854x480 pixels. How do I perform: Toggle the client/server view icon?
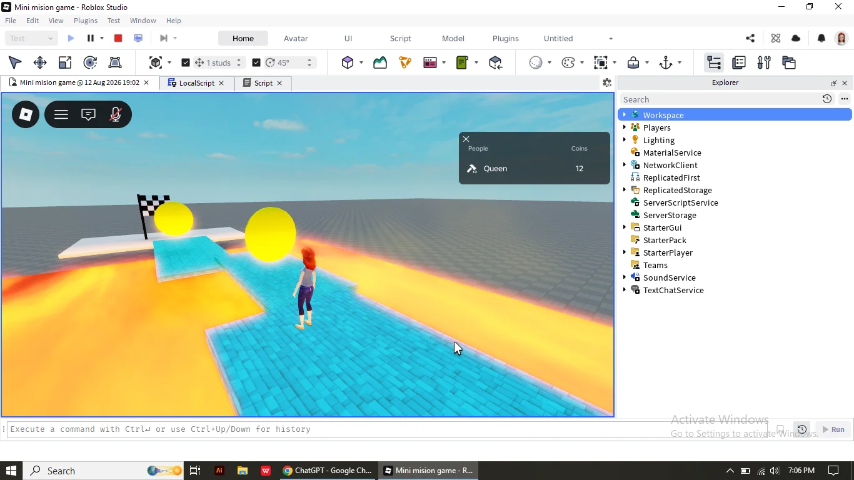138,38
